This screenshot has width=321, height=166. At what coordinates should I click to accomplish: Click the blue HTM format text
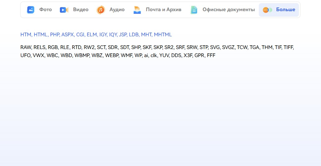[26, 35]
